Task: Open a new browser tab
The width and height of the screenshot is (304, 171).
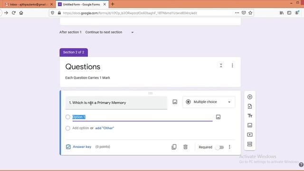Action: point(113,4)
